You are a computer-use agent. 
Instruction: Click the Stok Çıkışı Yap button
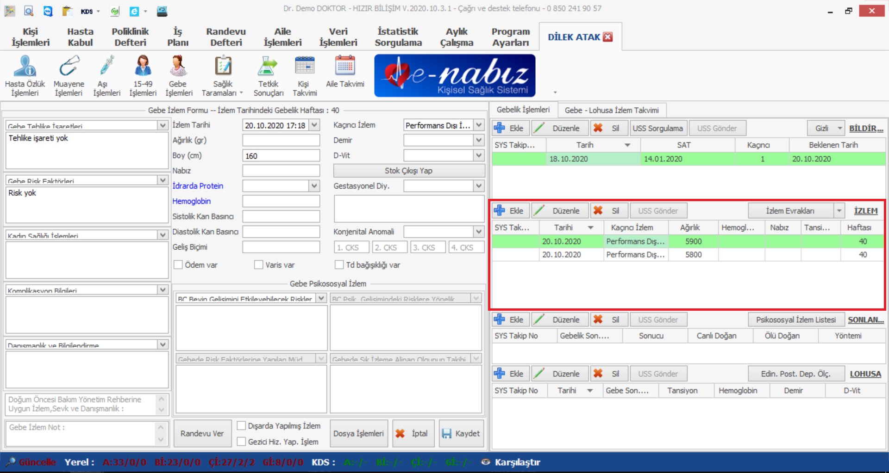[408, 171]
